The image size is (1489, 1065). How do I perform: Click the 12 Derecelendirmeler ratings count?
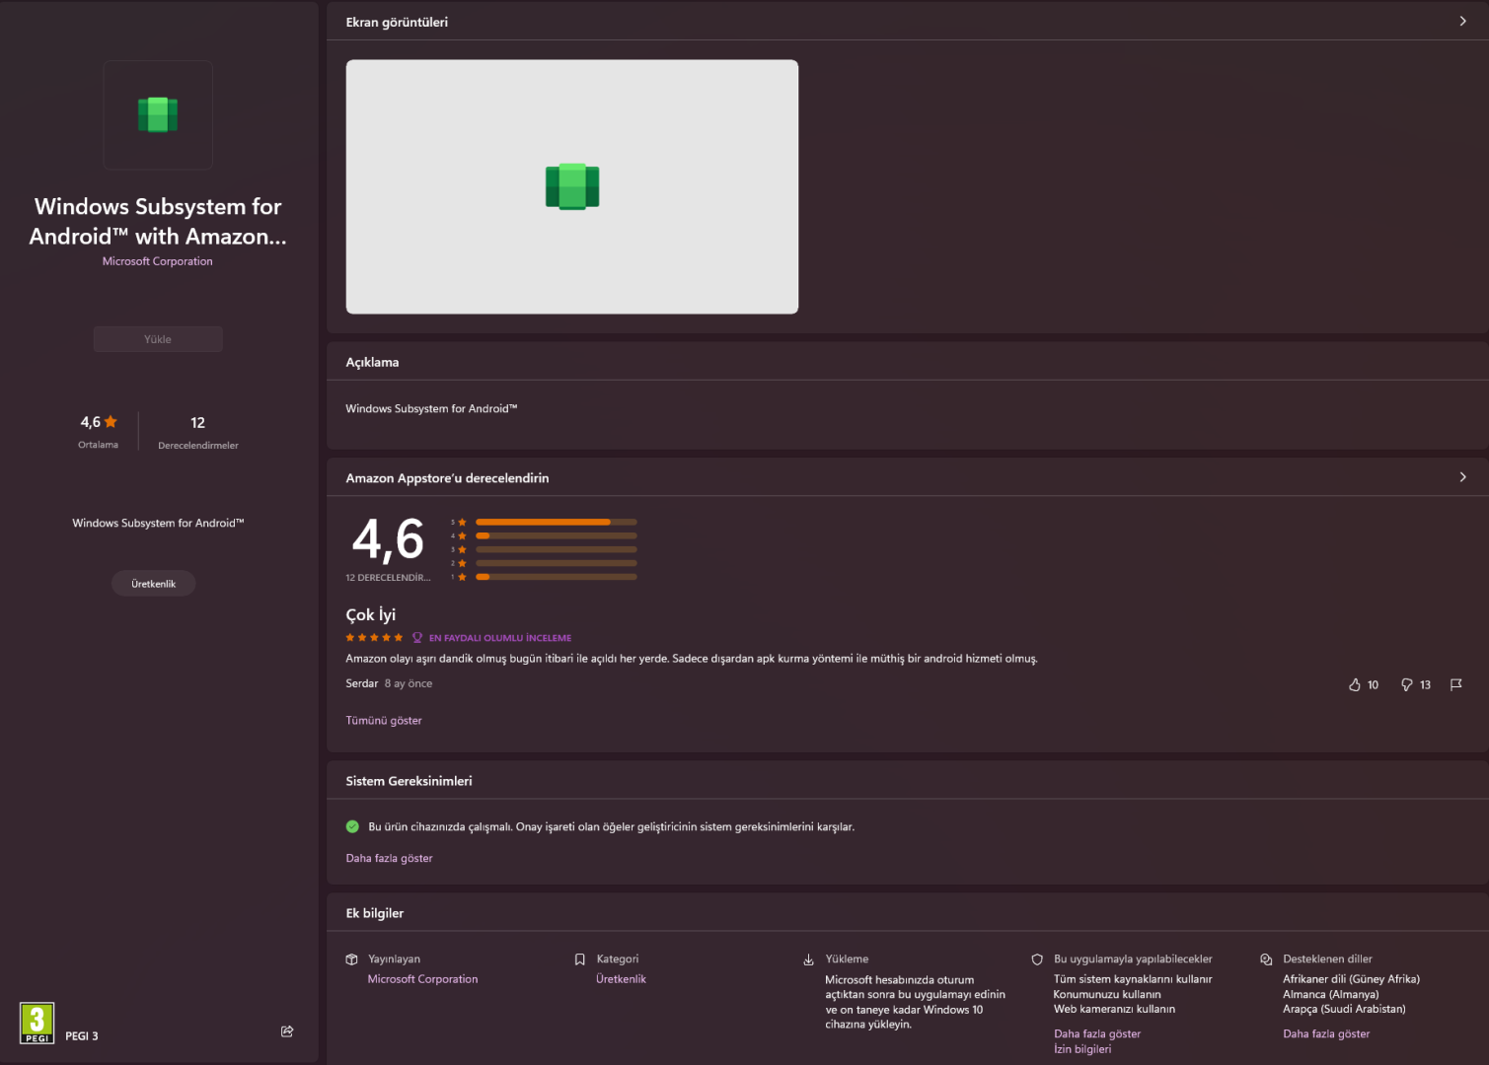click(198, 432)
